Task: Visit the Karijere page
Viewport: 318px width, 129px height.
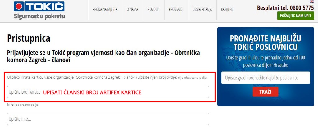Action: tap(227, 9)
